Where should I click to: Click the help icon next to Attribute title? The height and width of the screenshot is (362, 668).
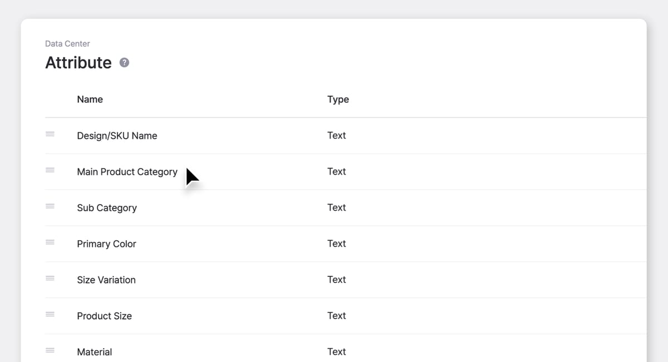click(124, 62)
